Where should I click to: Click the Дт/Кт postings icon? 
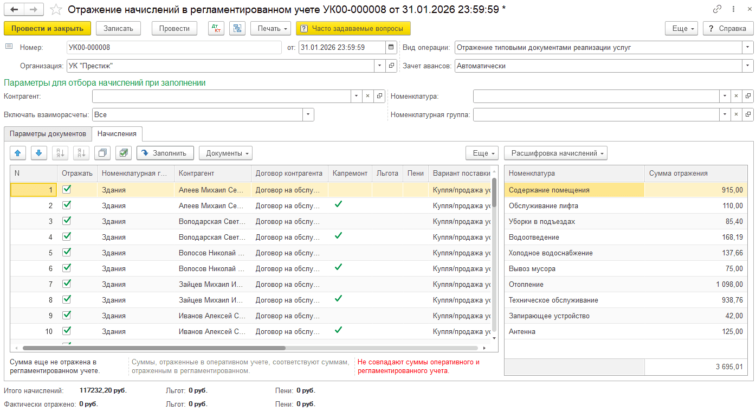[x=216, y=29]
